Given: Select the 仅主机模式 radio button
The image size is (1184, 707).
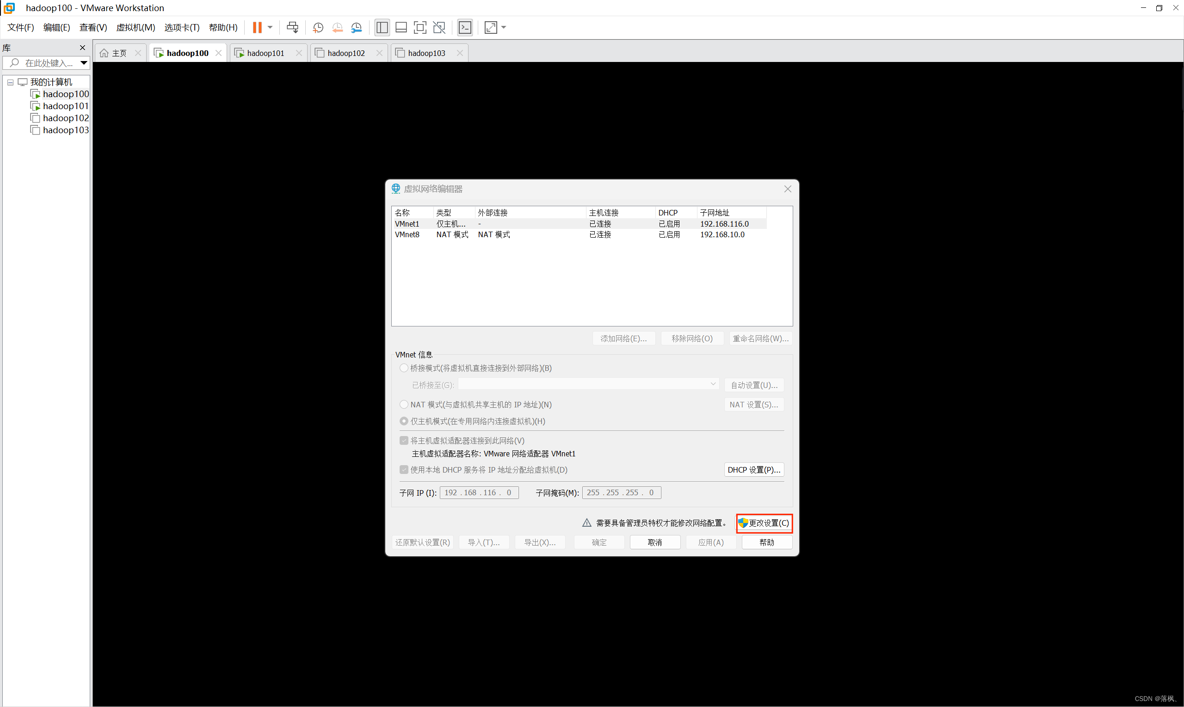Looking at the screenshot, I should pos(404,421).
